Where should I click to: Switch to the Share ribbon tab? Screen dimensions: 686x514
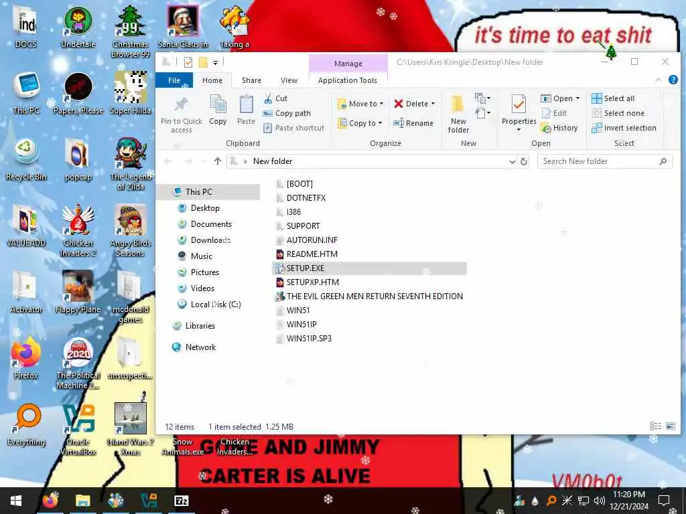(x=251, y=80)
